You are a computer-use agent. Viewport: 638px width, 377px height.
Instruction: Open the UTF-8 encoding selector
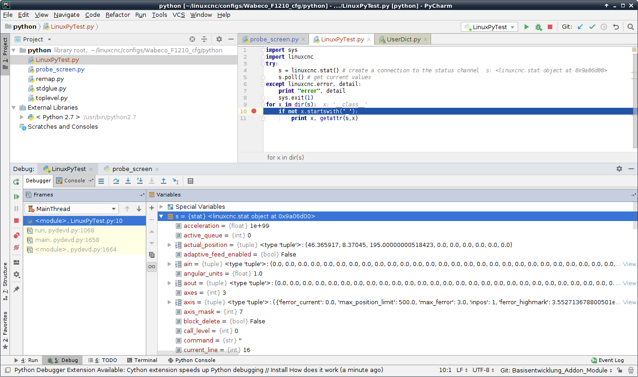483,370
